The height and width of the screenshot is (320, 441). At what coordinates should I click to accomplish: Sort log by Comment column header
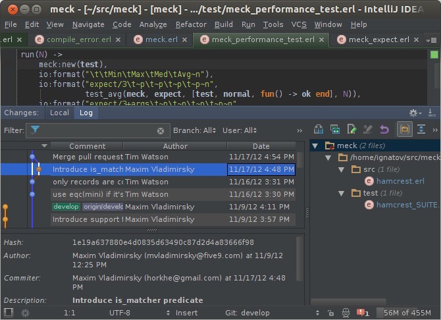pyautogui.click(x=87, y=146)
